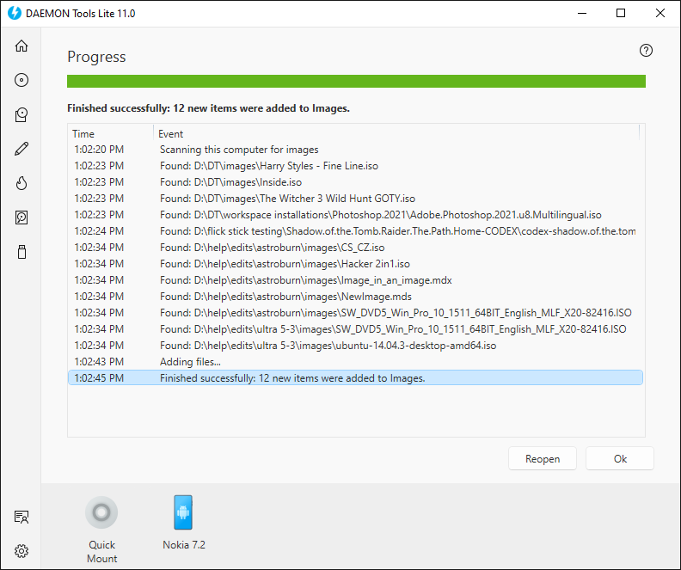
Task: Open the license/account icon above settings gear
Action: coord(21,517)
